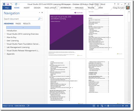The height and width of the screenshot is (111, 134).
Task: Switch to the HOME ribbon tab
Action: pyautogui.click(x=17, y=8)
